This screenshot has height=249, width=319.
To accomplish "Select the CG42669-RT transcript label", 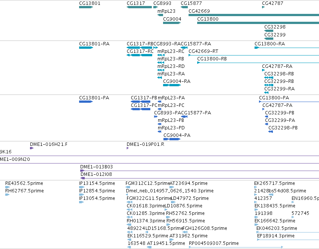I will pos(203,51).
